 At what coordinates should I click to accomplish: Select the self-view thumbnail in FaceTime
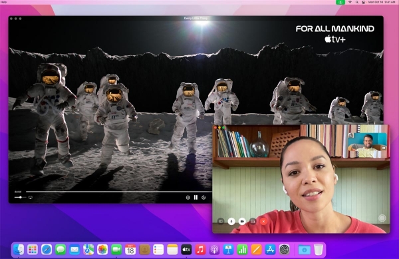tap(368, 145)
